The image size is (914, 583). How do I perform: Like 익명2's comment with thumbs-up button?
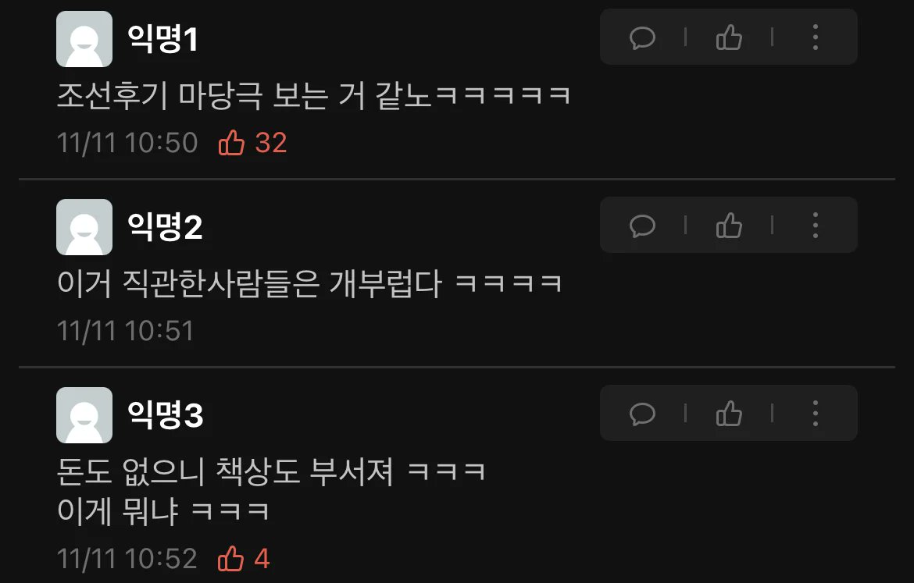(x=729, y=226)
